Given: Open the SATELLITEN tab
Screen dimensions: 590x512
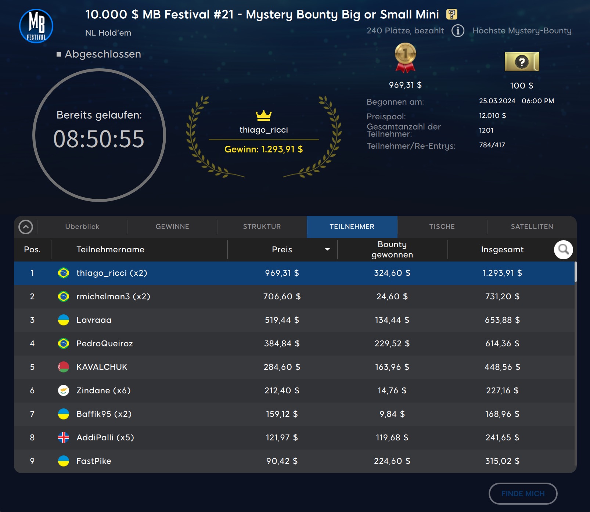Looking at the screenshot, I should point(532,227).
